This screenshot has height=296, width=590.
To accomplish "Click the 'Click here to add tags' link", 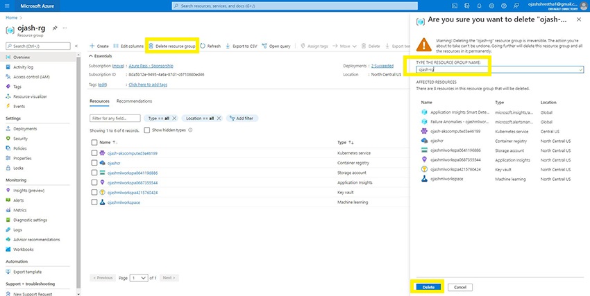I will 148,85.
